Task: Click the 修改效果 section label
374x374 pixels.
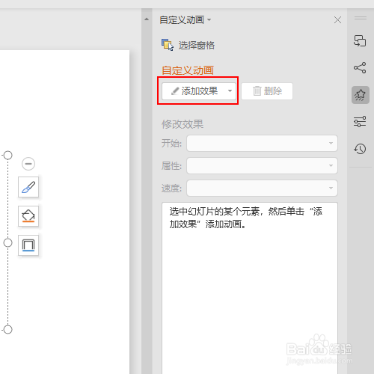Action: coord(183,124)
